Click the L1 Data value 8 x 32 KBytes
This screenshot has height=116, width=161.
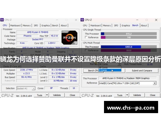pos(58,70)
